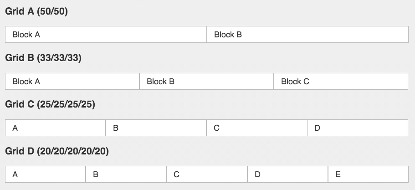The image size is (415, 190).
Task: Select cell D in Grid C
Action: 358,128
